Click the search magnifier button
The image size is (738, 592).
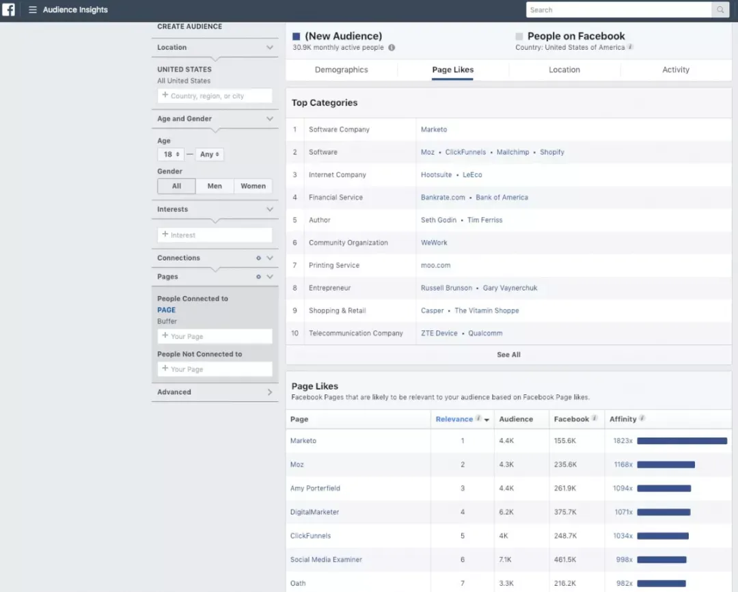[x=720, y=10]
